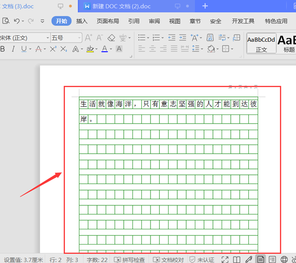This screenshot has width=296, height=263.
Task: Open the undo history dropdown arrow
Action: point(23,21)
